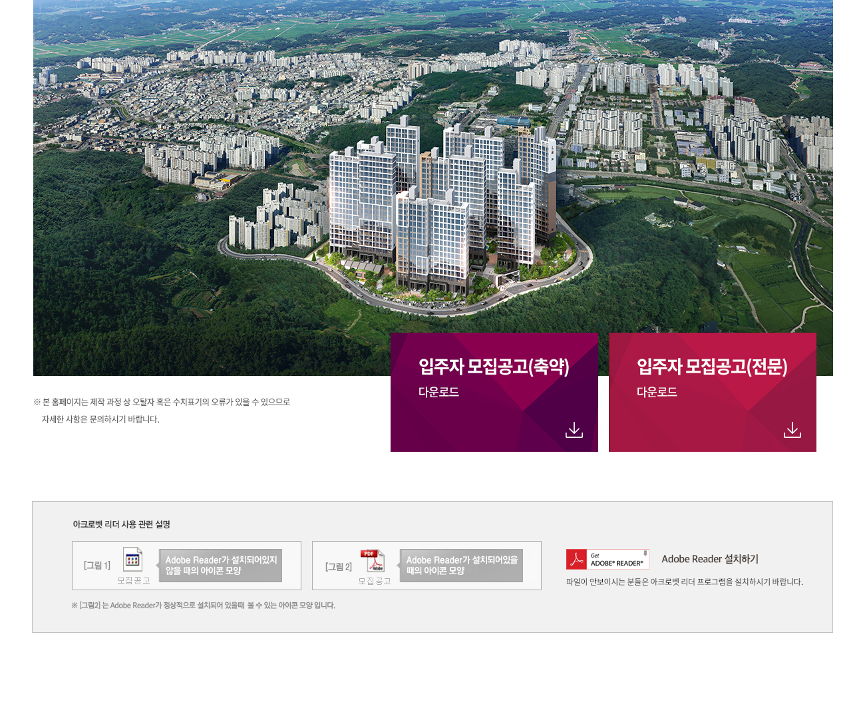
Task: Click the 파일이 안보이시는 분들 instruction text
Action: (x=685, y=582)
